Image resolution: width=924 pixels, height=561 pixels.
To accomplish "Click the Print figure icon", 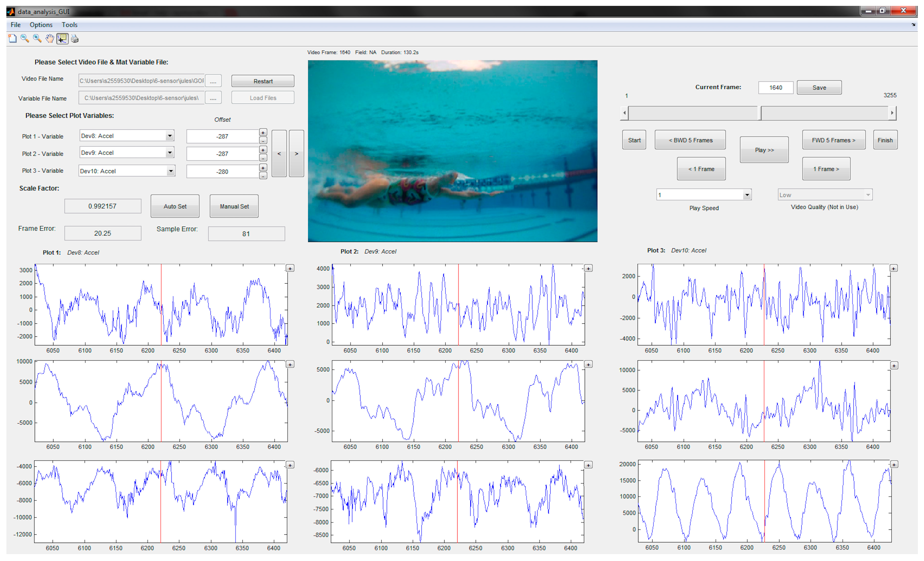I will [x=75, y=39].
